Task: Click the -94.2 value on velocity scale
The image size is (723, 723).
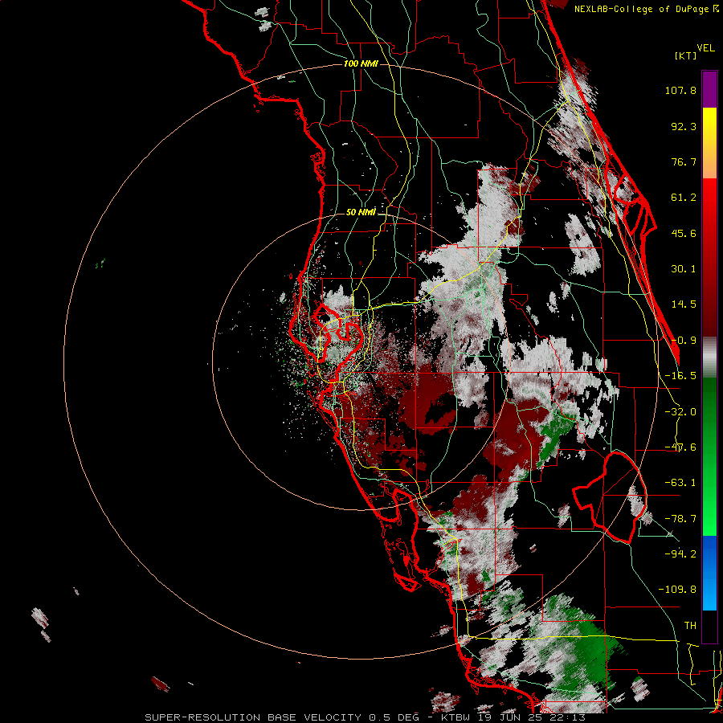Action: (x=680, y=553)
